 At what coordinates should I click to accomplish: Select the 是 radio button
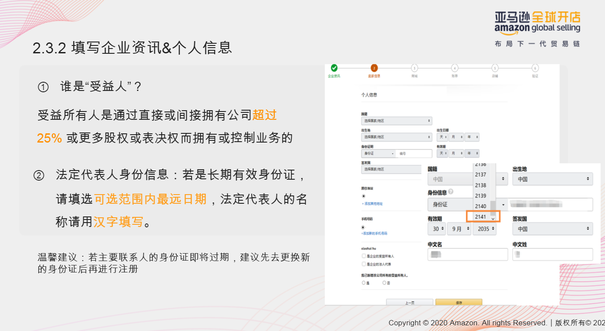[363, 283]
